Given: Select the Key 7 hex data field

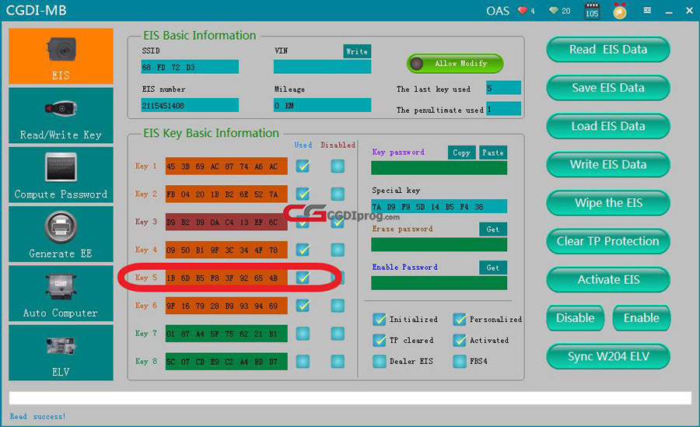Looking at the screenshot, I should tap(226, 334).
